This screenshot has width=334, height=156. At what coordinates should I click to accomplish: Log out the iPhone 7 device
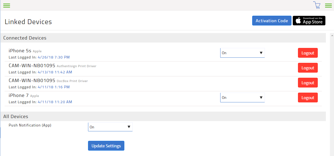tap(308, 98)
